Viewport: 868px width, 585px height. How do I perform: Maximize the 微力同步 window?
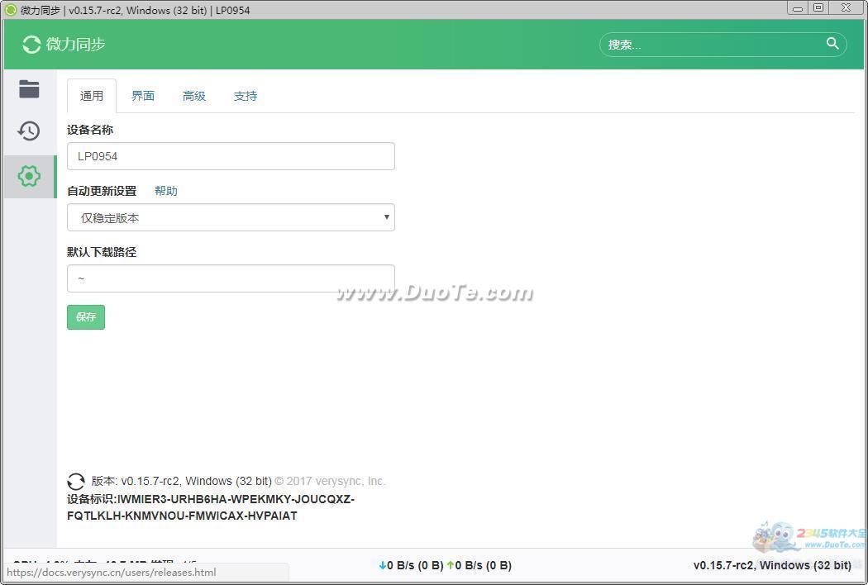pyautogui.click(x=818, y=8)
